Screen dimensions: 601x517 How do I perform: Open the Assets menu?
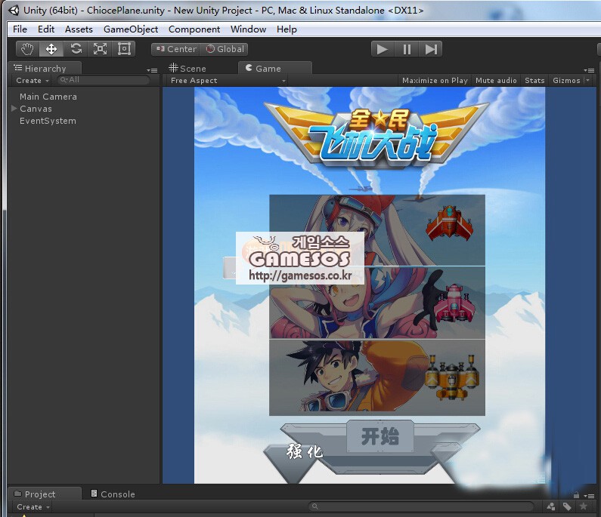point(79,29)
